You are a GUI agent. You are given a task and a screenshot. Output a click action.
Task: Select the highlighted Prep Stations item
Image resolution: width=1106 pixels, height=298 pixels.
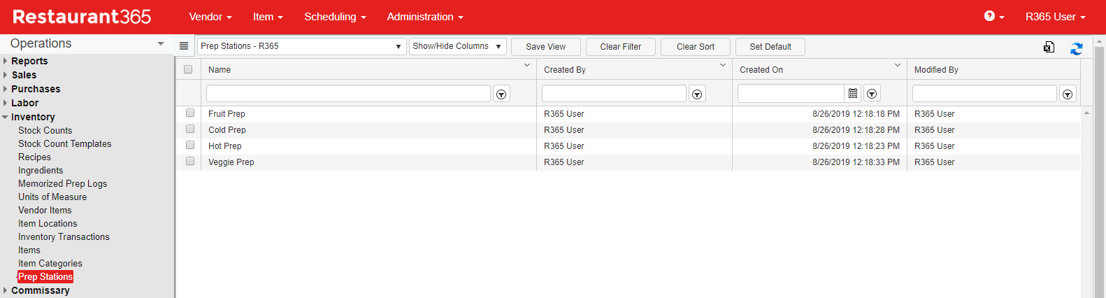tap(45, 276)
